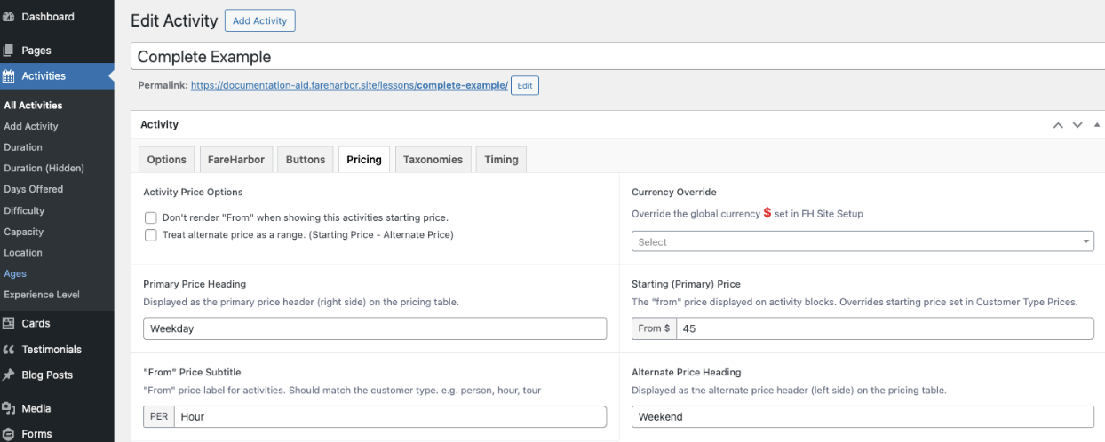Click the activity title field Complete Example
The width and height of the screenshot is (1105, 442).
(x=617, y=57)
